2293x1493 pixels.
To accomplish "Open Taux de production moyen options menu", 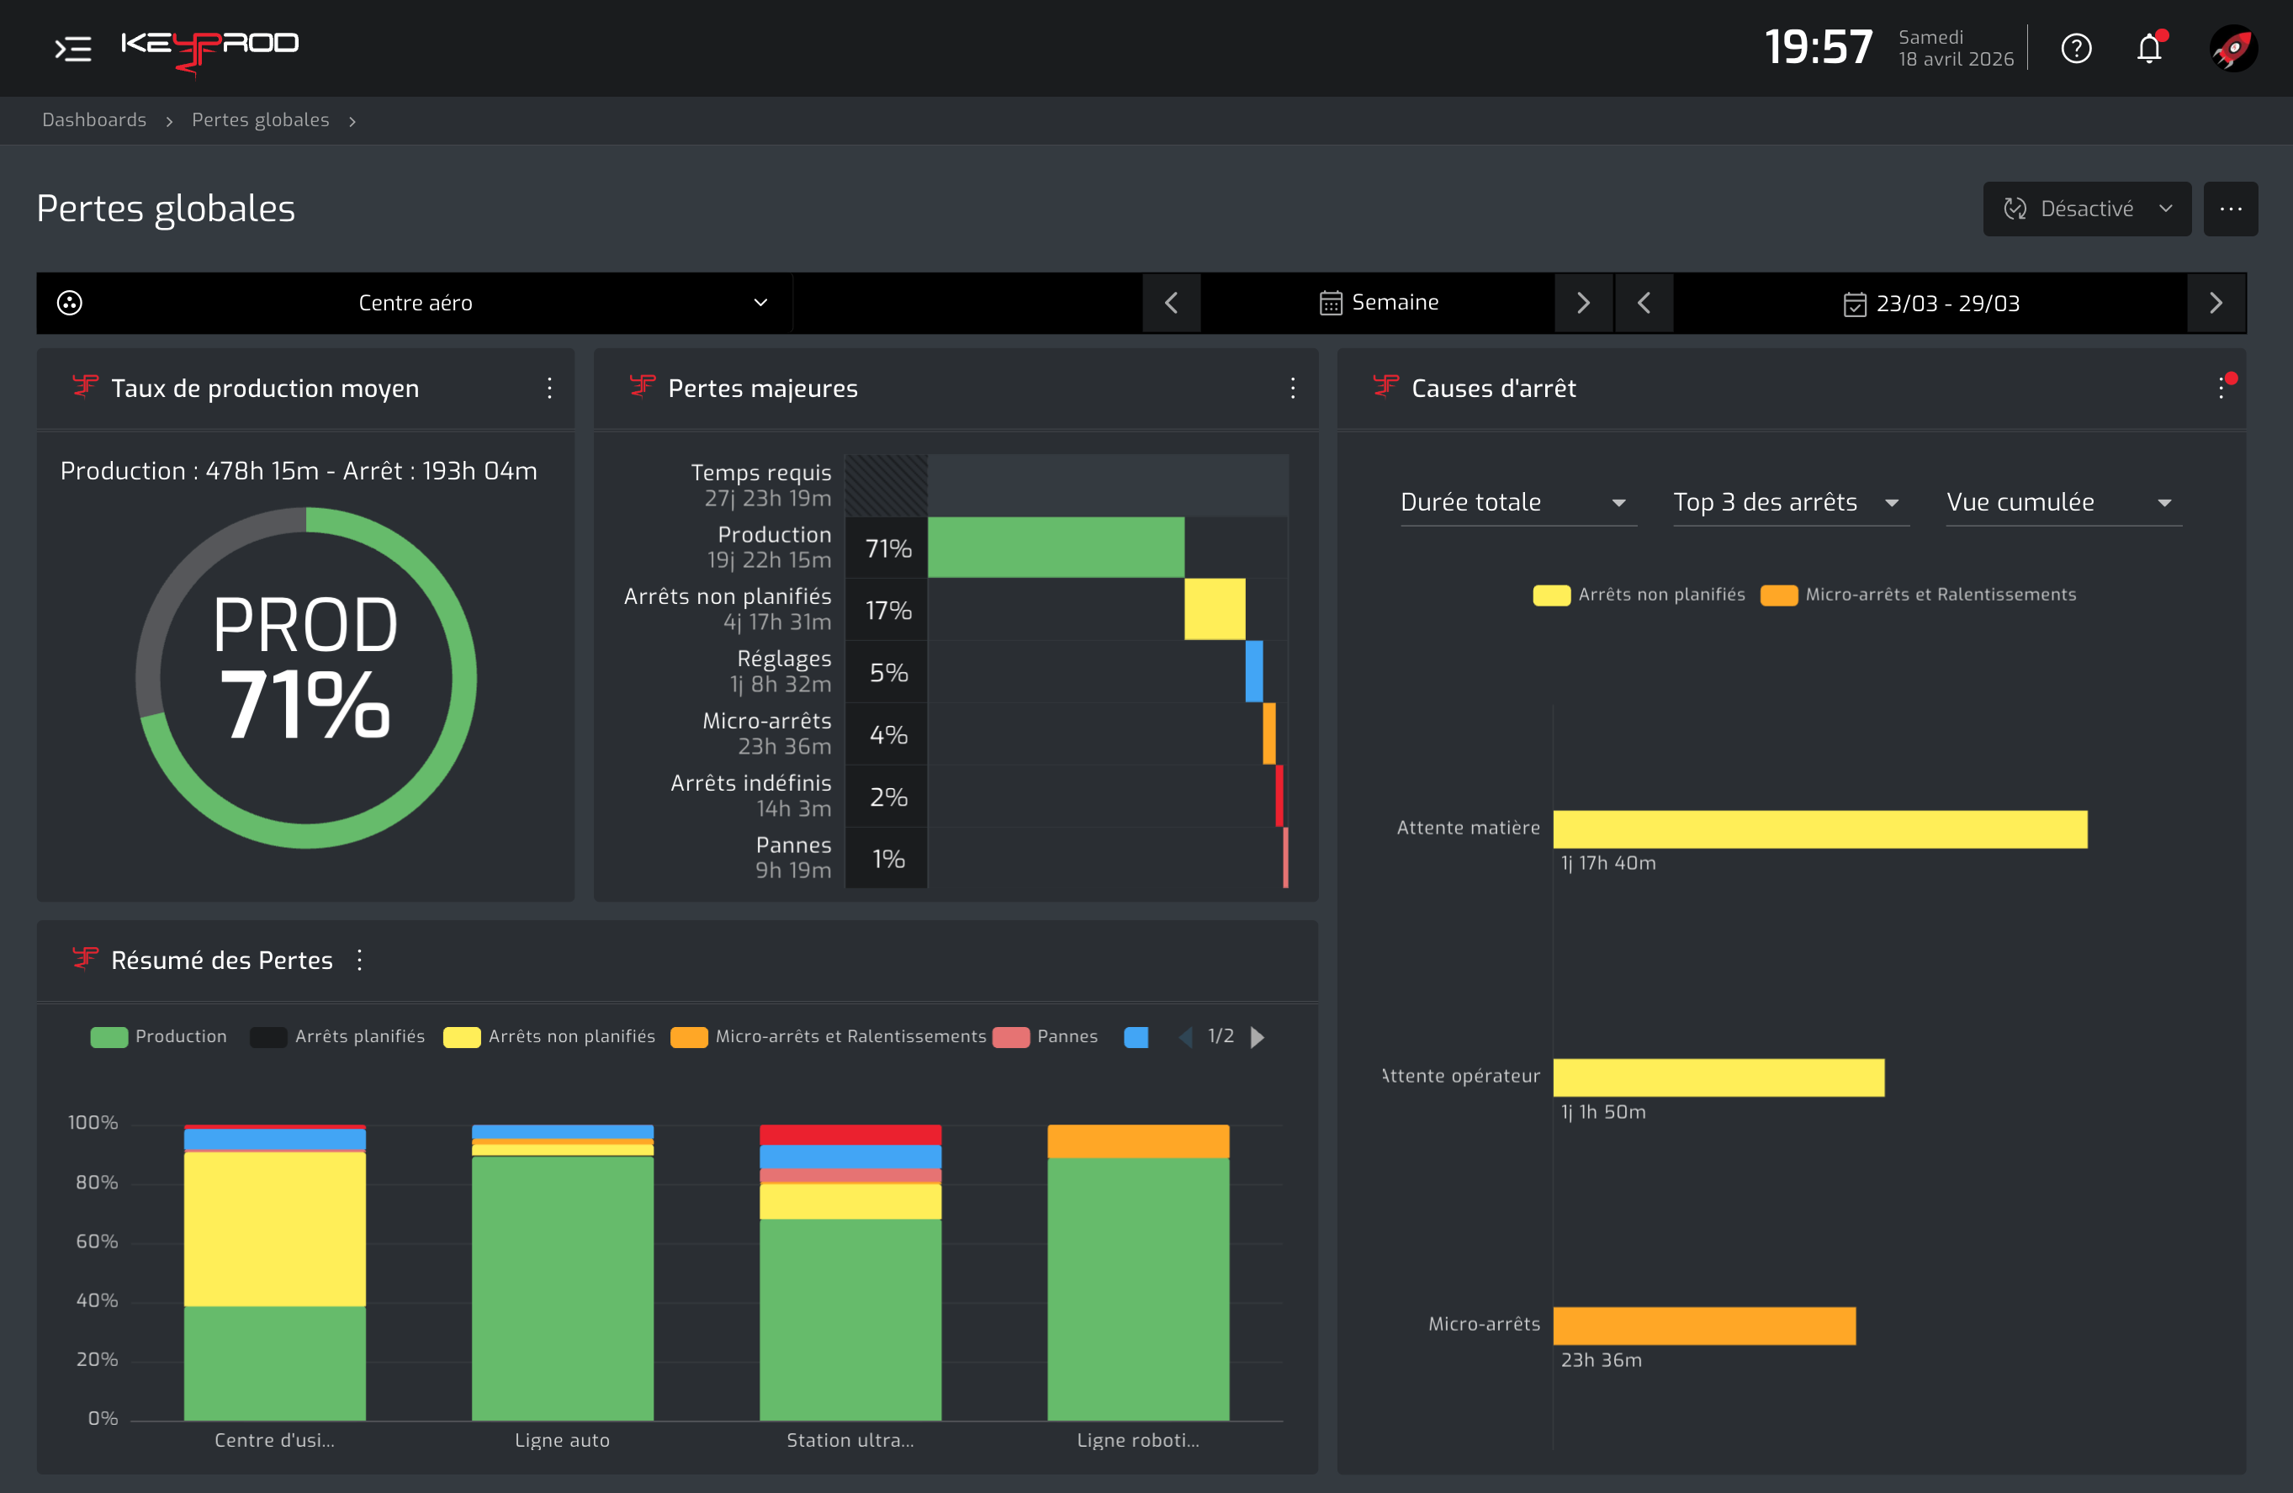I will [549, 389].
